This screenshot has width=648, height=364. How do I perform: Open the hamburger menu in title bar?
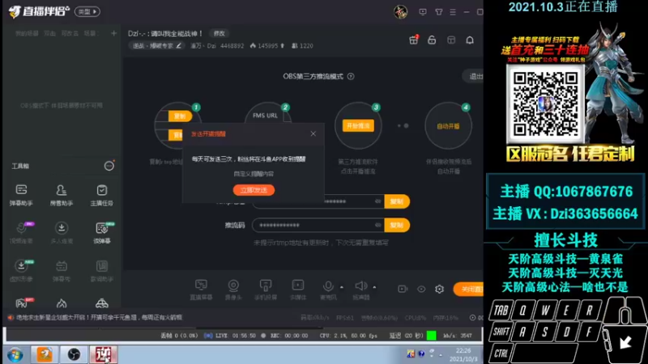(x=453, y=12)
